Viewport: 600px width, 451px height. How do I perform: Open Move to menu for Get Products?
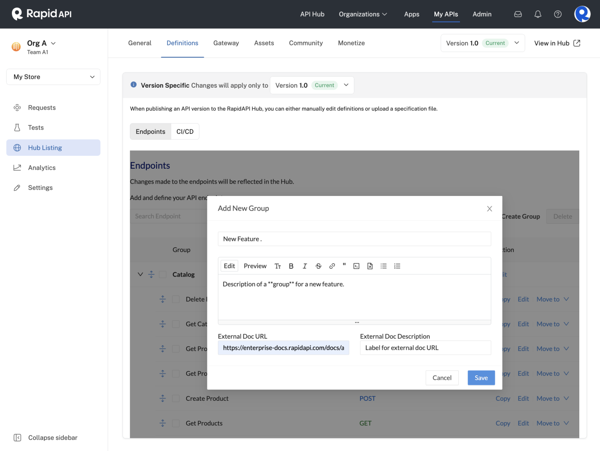coord(552,423)
